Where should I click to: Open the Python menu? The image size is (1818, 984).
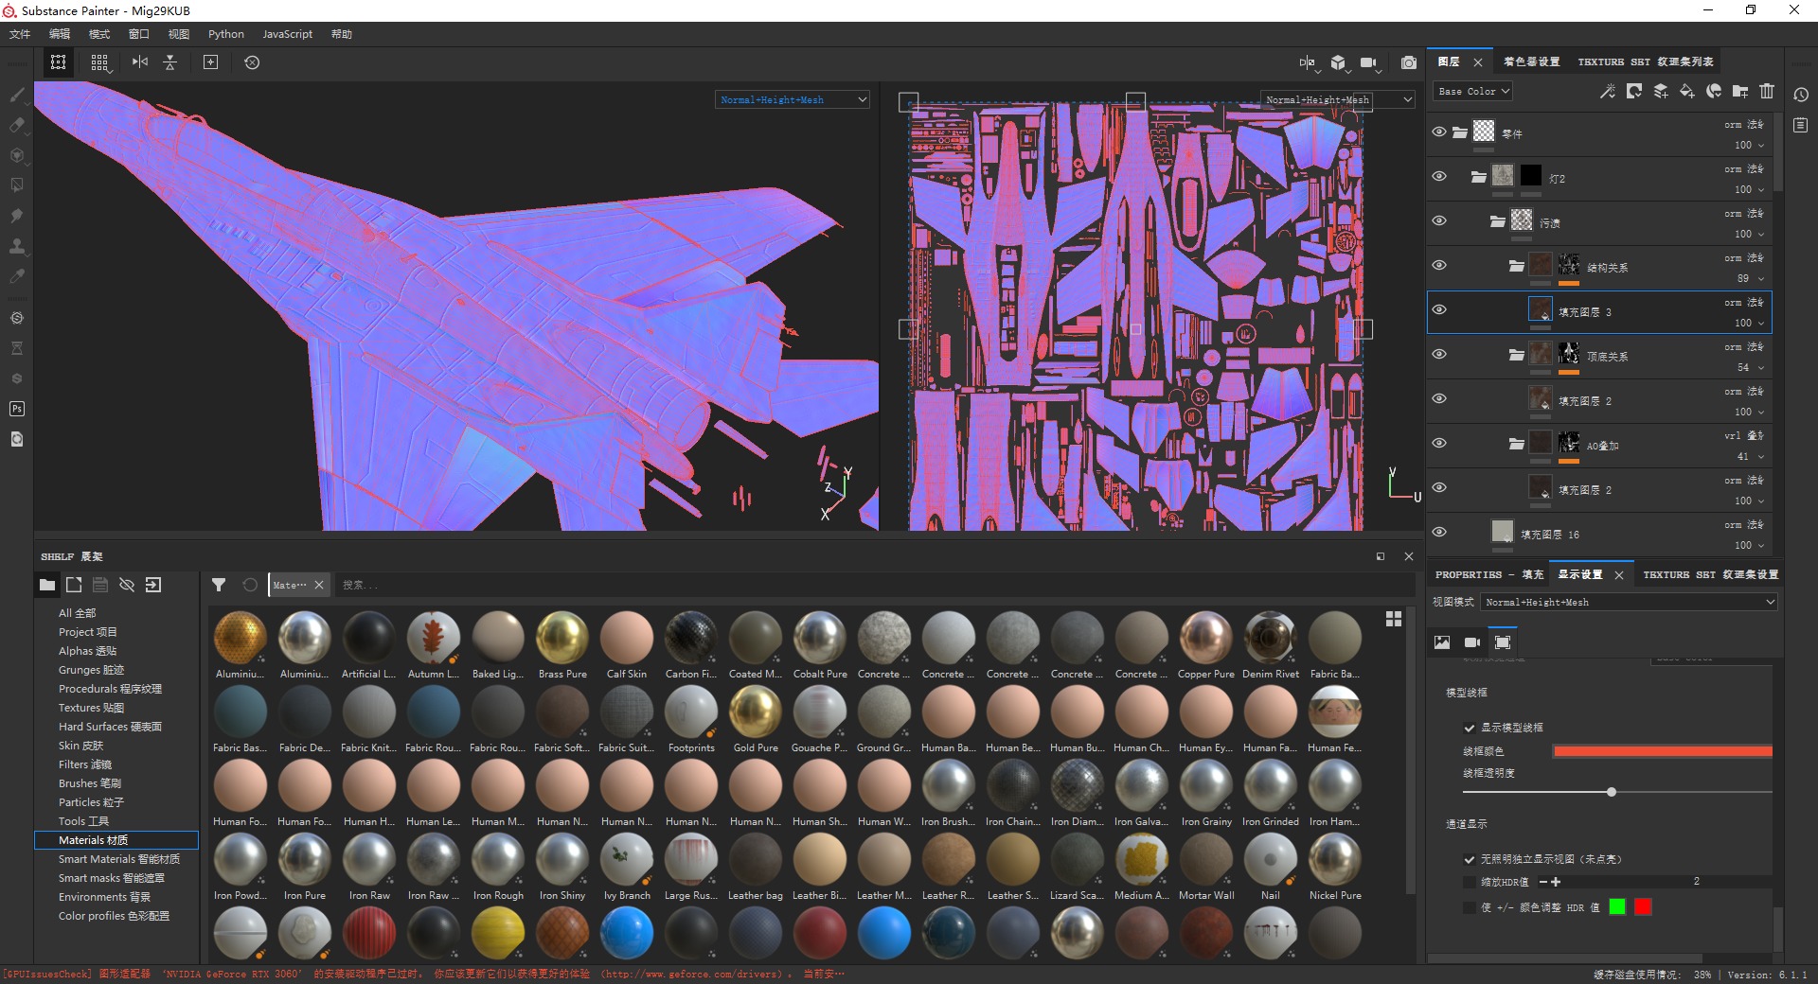click(x=226, y=34)
